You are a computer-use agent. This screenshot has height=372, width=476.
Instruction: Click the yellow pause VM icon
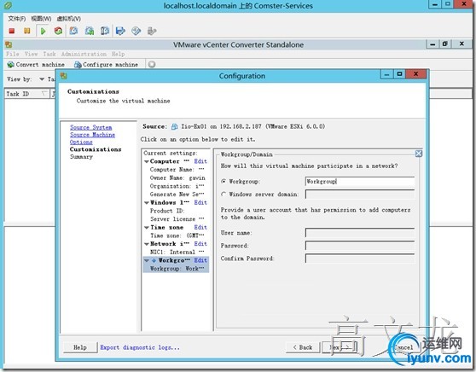click(x=27, y=31)
